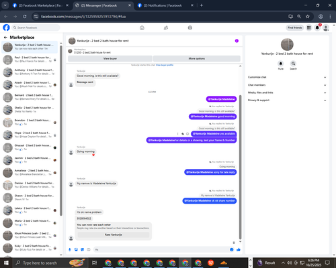Viewport: 336px width, 268px height.
Task: Open the Chrome profile icon
Action: [321, 16]
